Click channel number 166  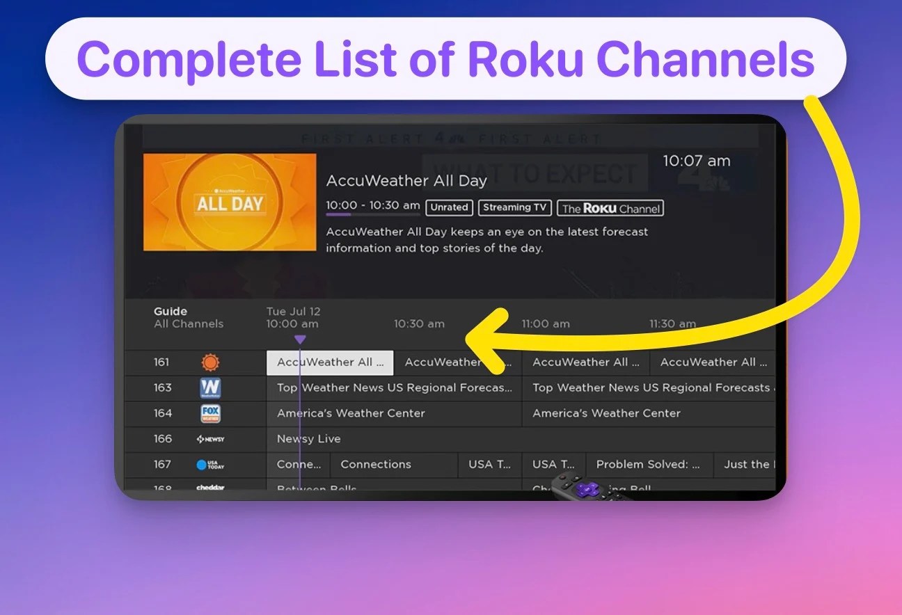[x=163, y=439]
